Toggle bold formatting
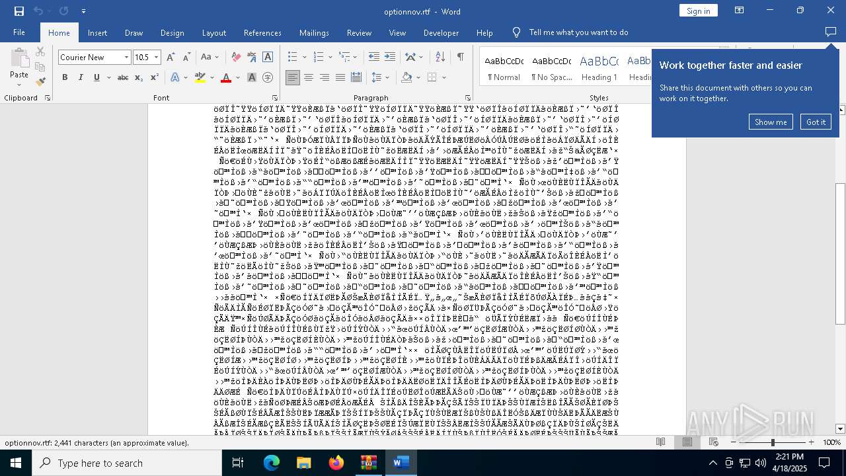 coord(65,77)
